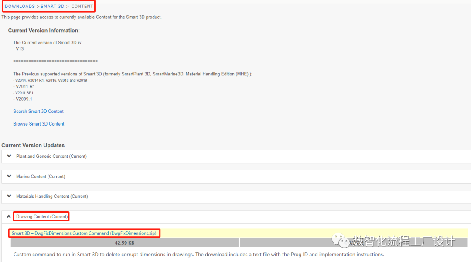
Task: Click the V2009.1 version line
Action: pyautogui.click(x=23, y=99)
